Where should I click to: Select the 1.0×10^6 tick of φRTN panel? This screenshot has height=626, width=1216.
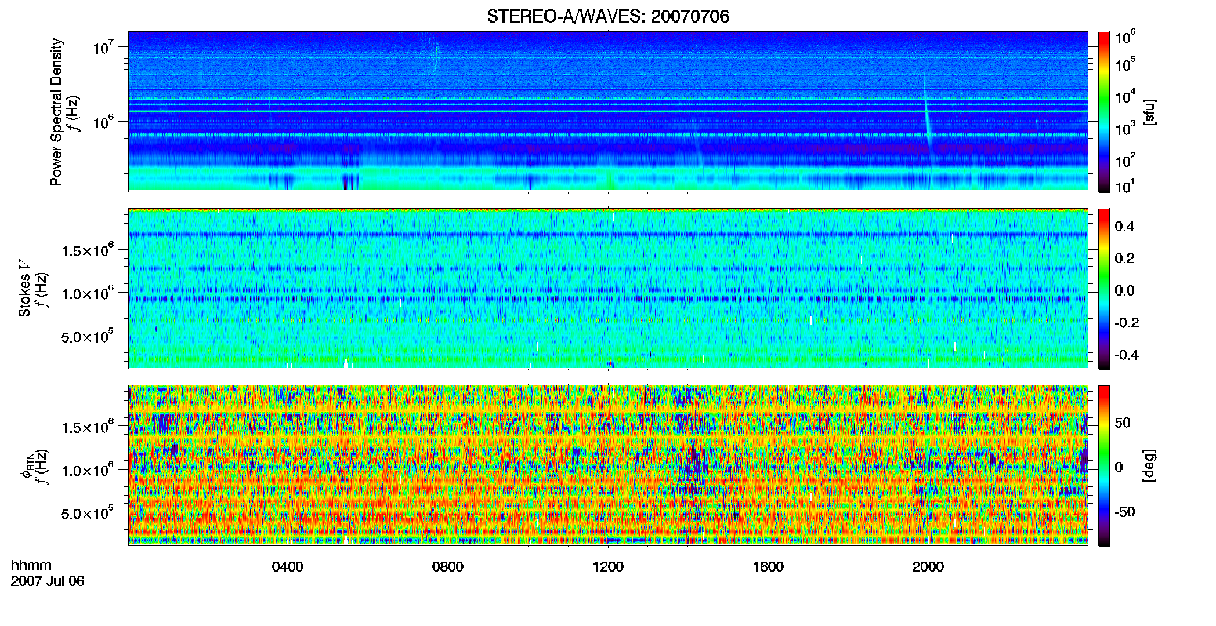pos(88,470)
